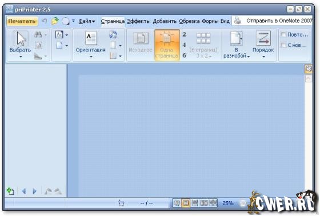Click the open file folder icon
Screen dimensions: 320x216
(x=55, y=21)
